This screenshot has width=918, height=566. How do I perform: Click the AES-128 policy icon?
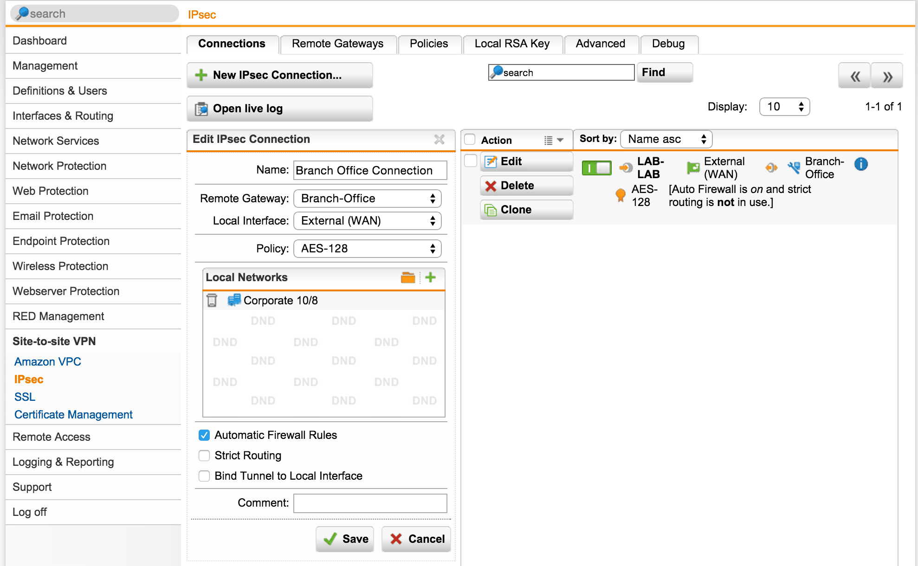pyautogui.click(x=621, y=195)
